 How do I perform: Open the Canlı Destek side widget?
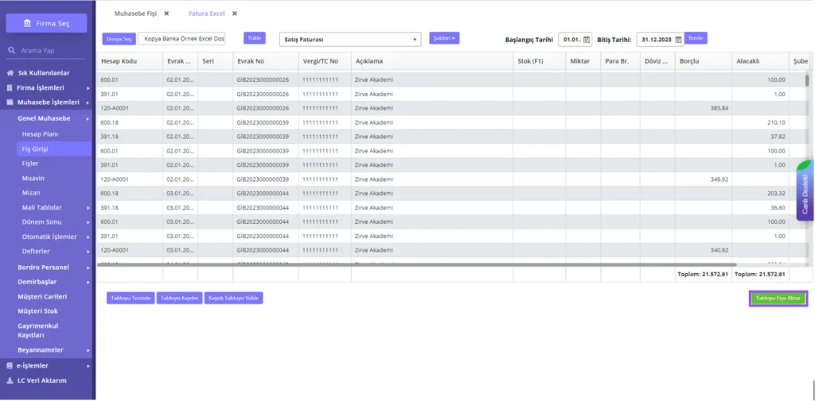(805, 191)
